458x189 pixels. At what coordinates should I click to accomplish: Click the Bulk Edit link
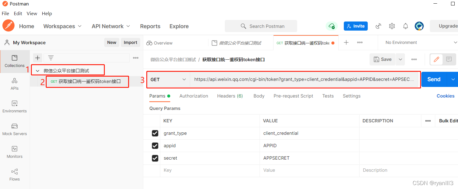448,121
